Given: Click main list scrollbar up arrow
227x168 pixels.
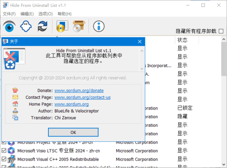Looking at the screenshot, I should [x=224, y=39].
